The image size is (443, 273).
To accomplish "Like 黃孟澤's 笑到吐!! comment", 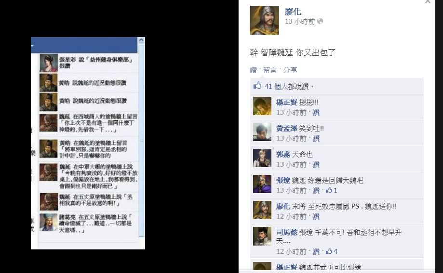I will (x=316, y=138).
